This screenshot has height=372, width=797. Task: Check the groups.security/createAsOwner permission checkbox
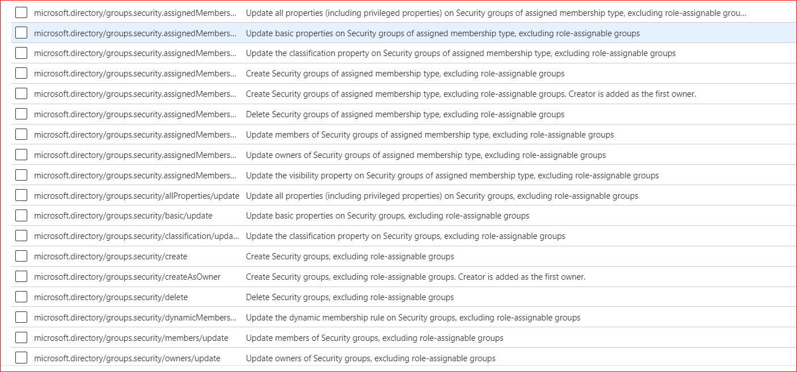pyautogui.click(x=21, y=276)
